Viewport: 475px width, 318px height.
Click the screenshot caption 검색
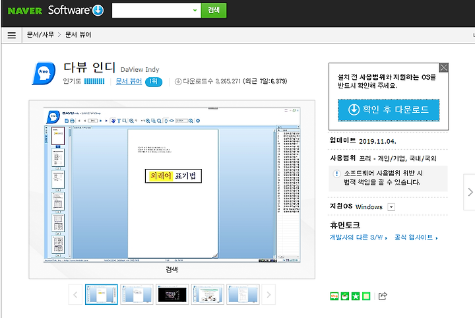click(x=172, y=269)
